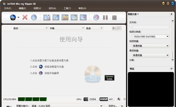The image size is (176, 107).
Task: Expand the 角度 dropdown
Action: coord(98,28)
